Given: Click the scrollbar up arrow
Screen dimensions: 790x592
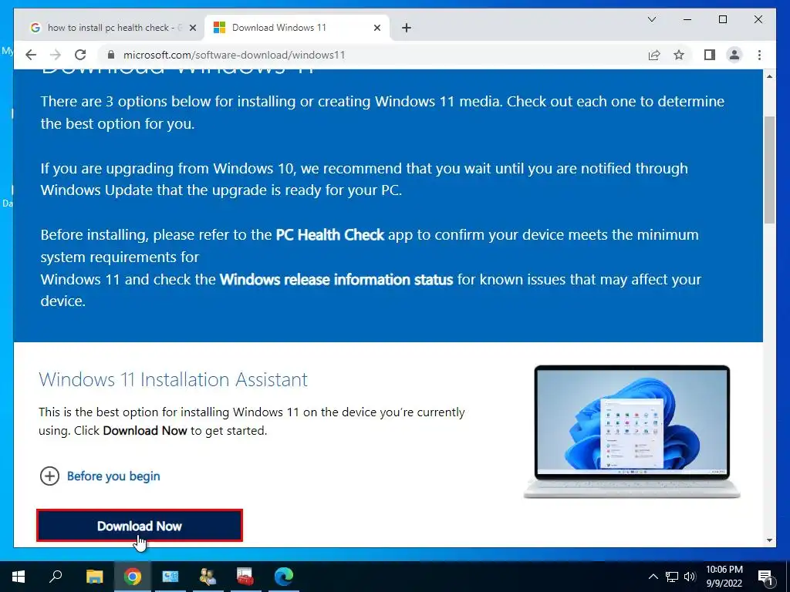Looking at the screenshot, I should pyautogui.click(x=769, y=76).
